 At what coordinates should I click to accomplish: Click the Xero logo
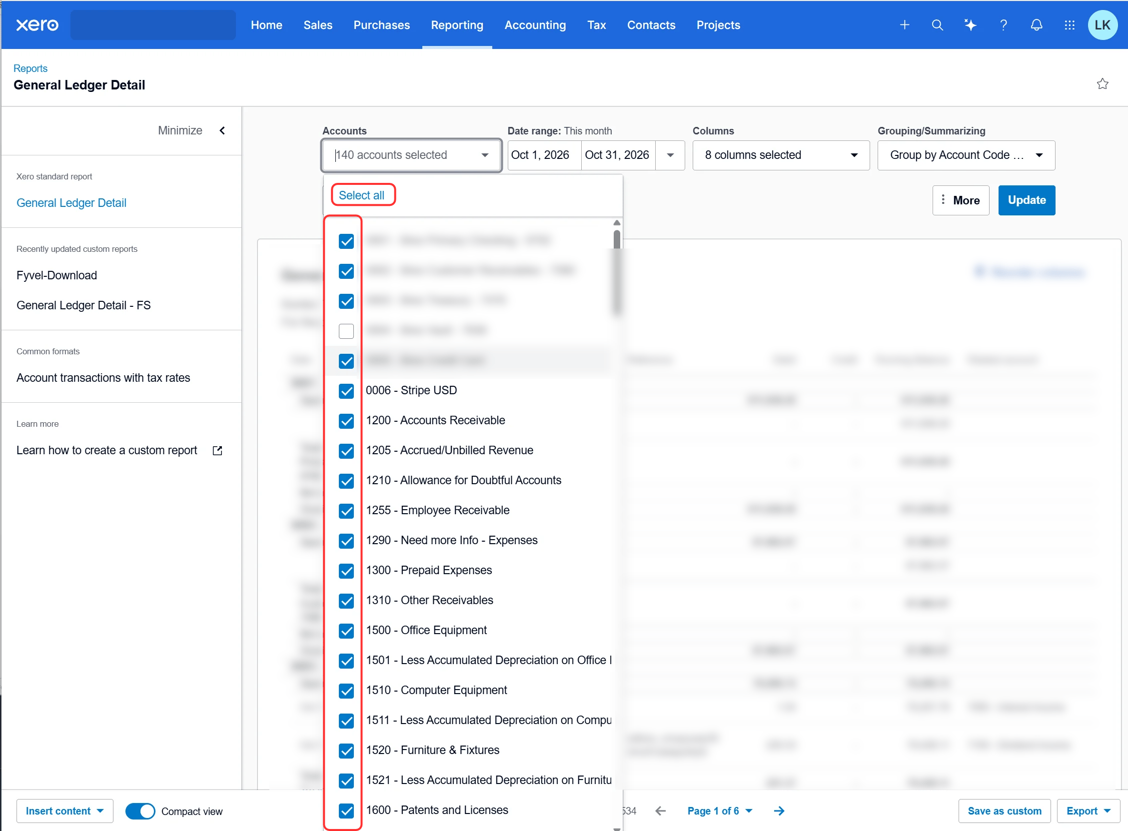click(x=37, y=25)
